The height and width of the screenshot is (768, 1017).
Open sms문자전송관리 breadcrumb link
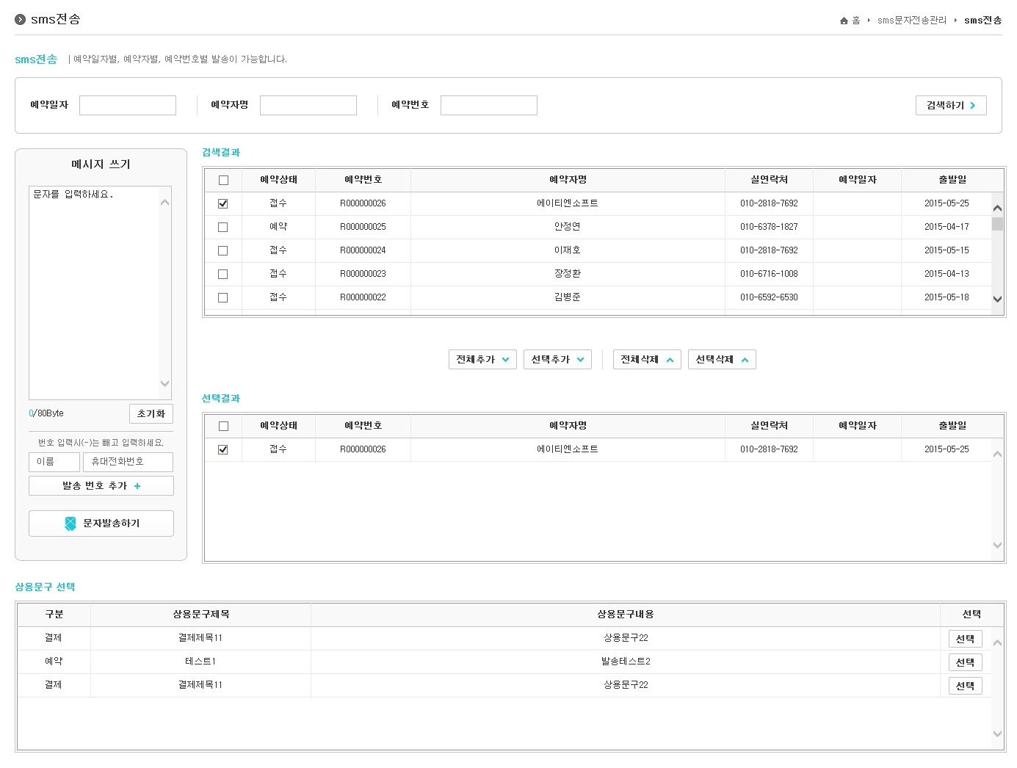tap(911, 21)
